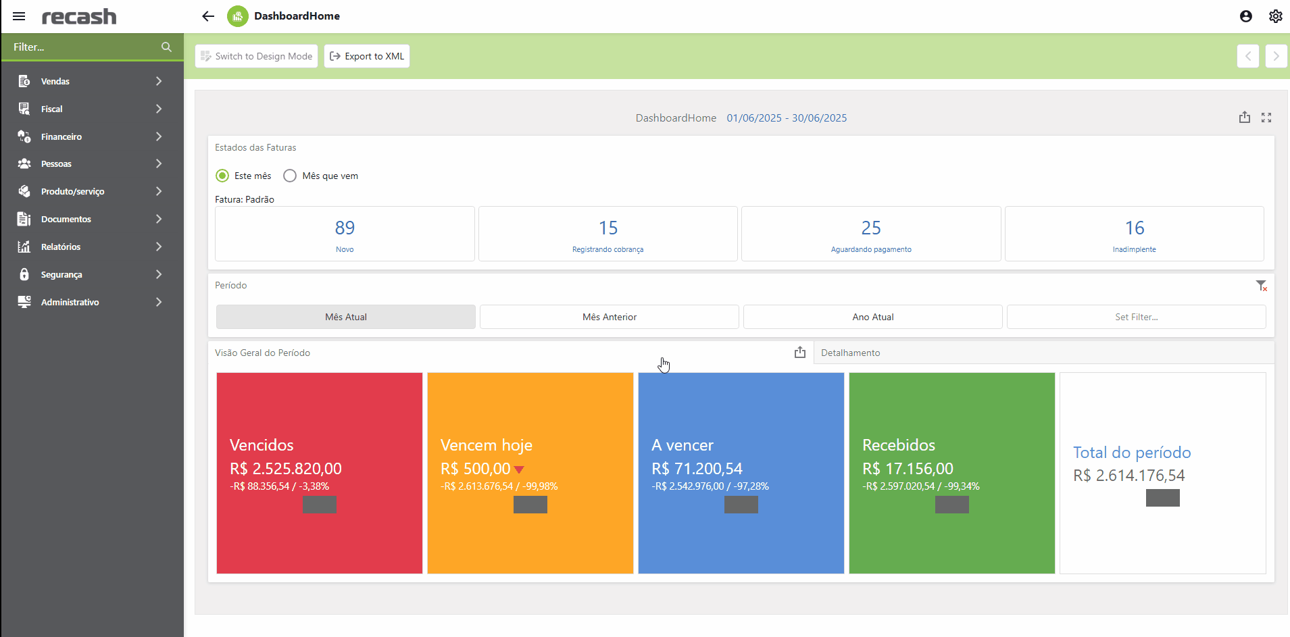Select the 'Mês que vem' radio button

point(290,176)
